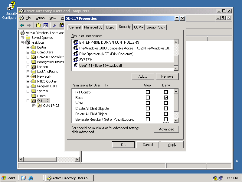Select the SYSTEM group icon

click(x=76, y=59)
